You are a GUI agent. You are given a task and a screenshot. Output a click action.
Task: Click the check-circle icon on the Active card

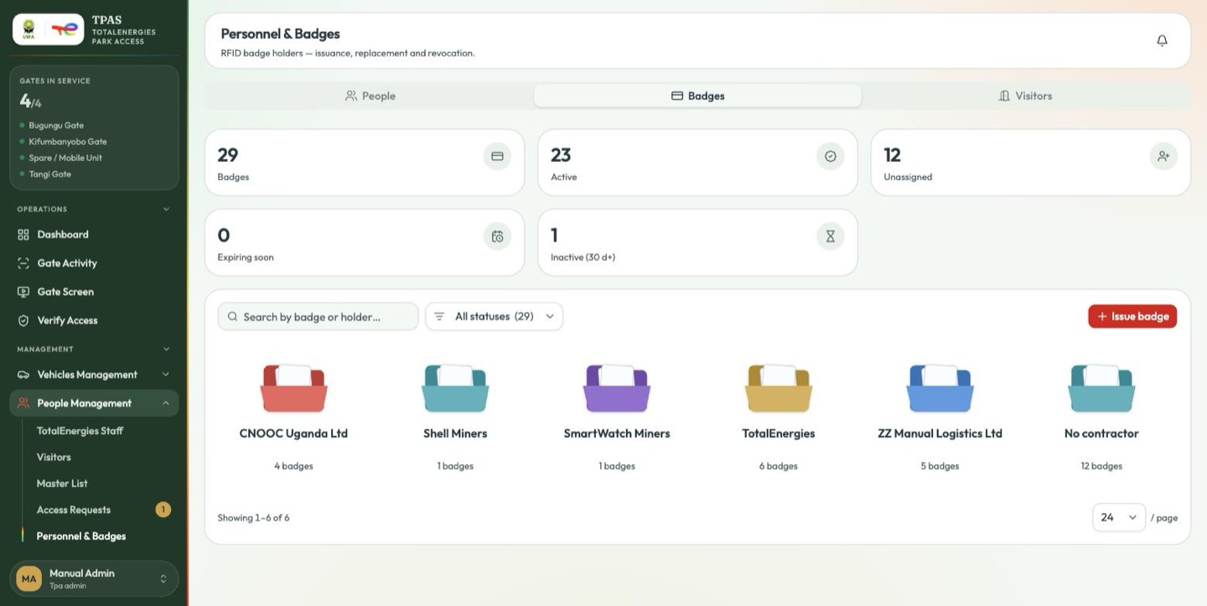tap(831, 156)
